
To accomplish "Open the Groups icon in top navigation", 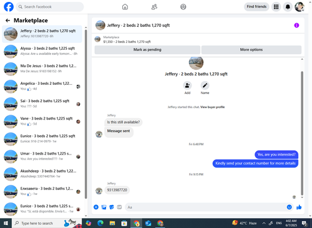I will (x=183, y=7).
